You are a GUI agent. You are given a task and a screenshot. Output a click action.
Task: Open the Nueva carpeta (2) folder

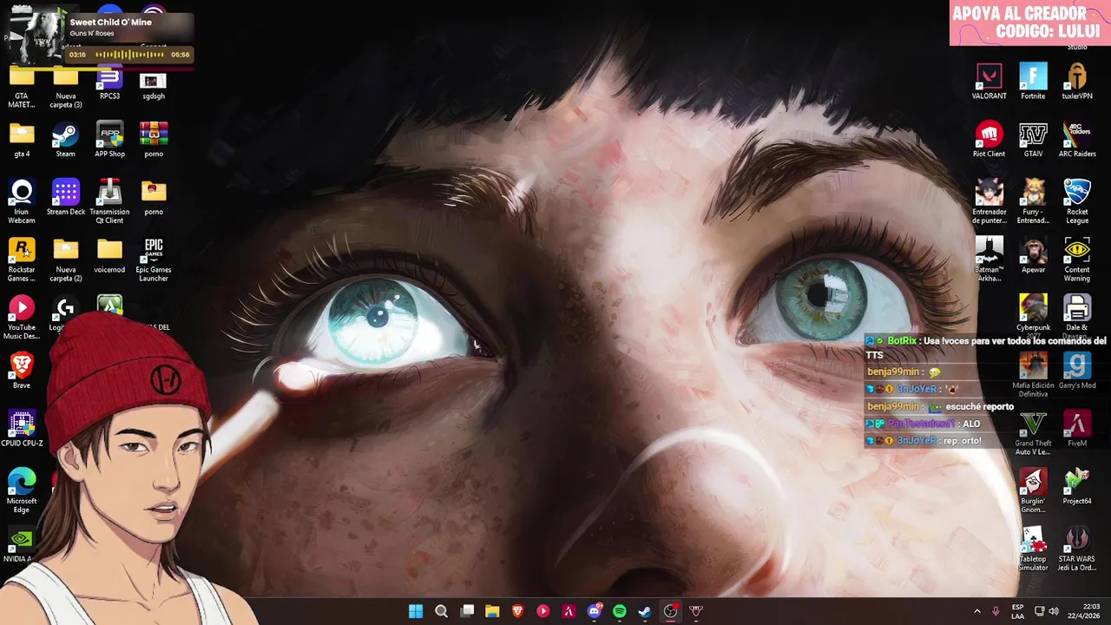pos(65,260)
